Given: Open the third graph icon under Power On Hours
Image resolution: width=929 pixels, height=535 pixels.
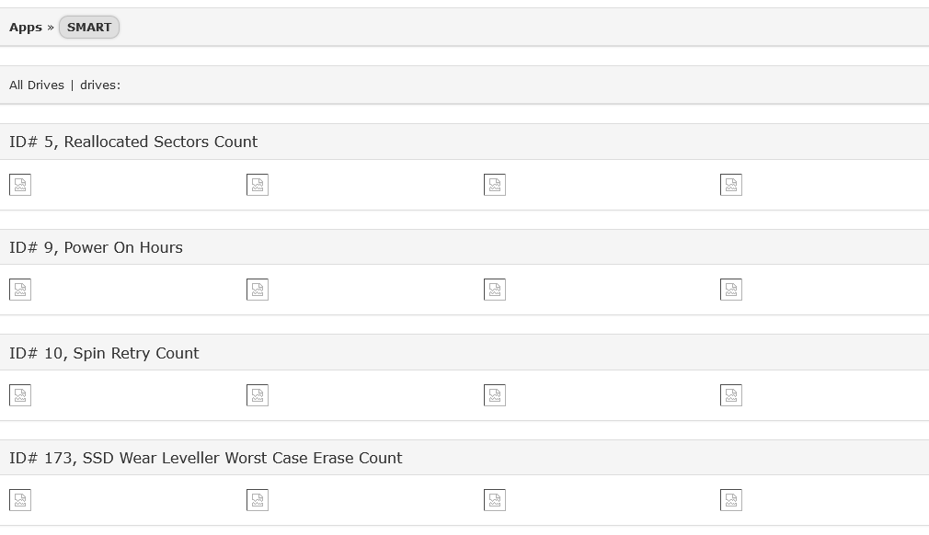Looking at the screenshot, I should pos(495,290).
